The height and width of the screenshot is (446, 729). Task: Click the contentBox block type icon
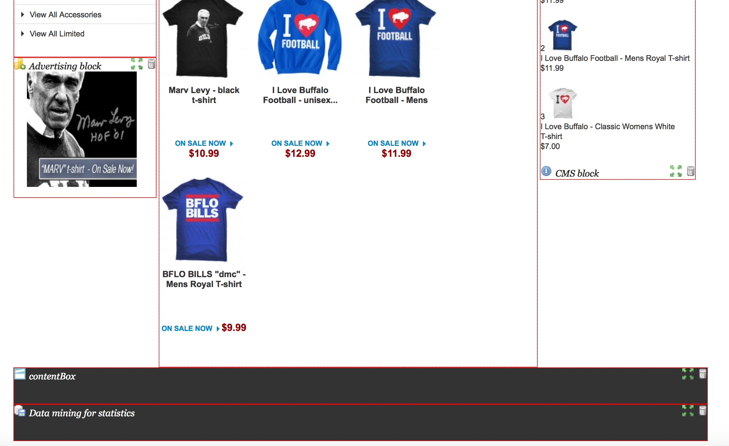click(20, 374)
